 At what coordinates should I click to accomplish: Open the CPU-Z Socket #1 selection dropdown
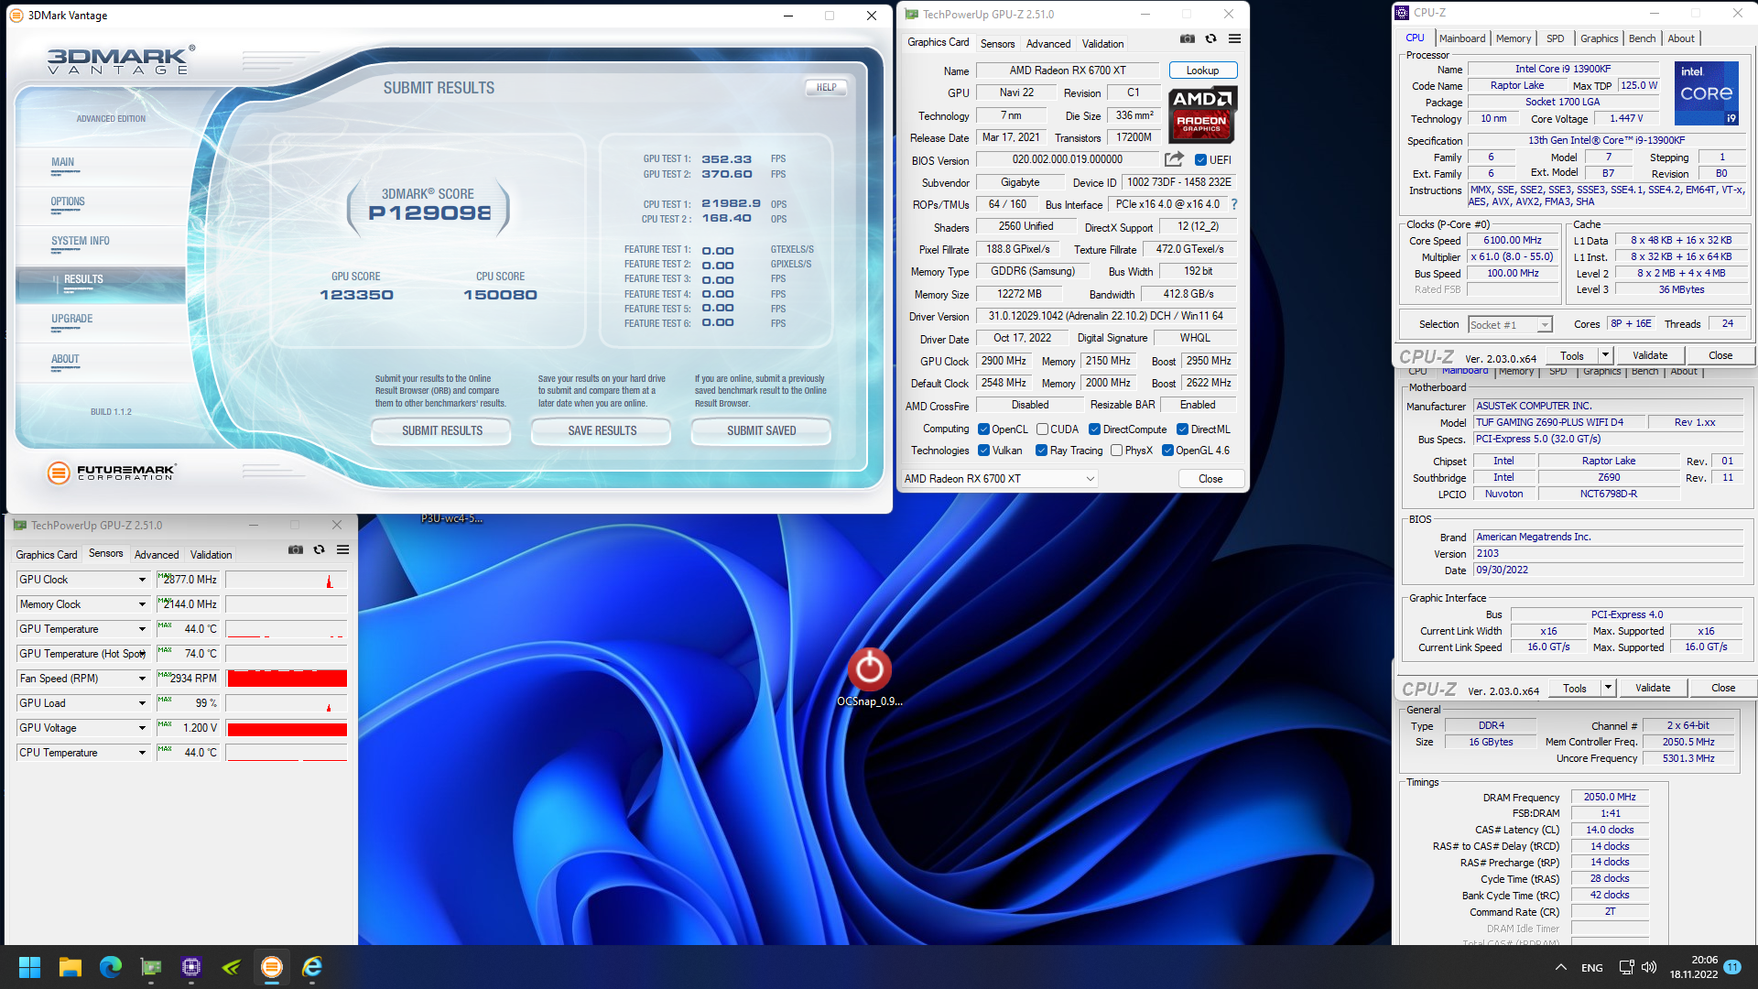pyautogui.click(x=1510, y=324)
